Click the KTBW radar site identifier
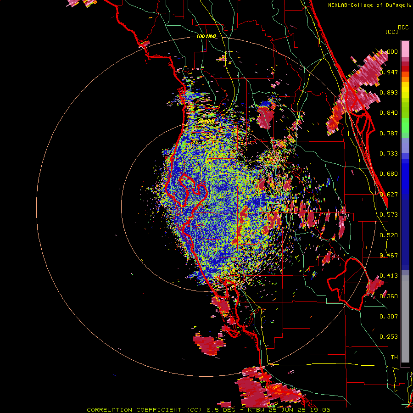The height and width of the screenshot is (413, 413). tap(257, 410)
